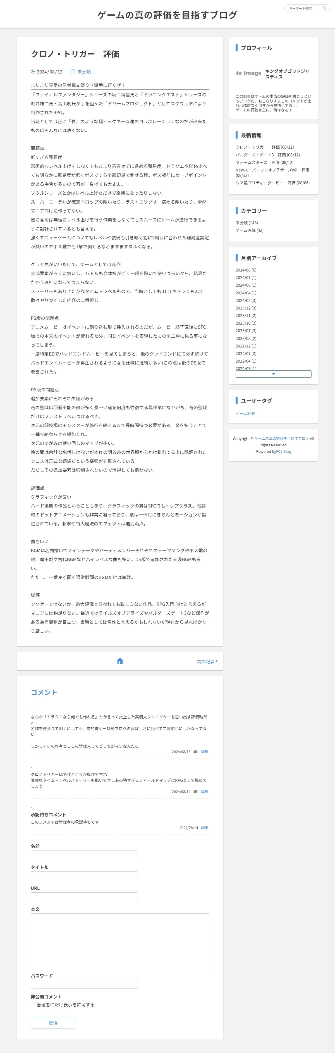Open archive 2022/12 (1)

[246, 346]
